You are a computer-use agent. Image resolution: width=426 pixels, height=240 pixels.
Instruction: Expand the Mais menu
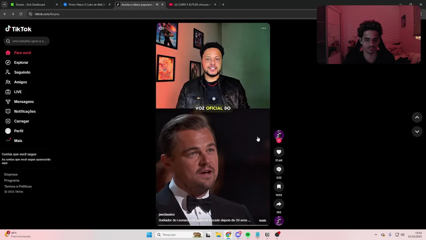[14, 141]
